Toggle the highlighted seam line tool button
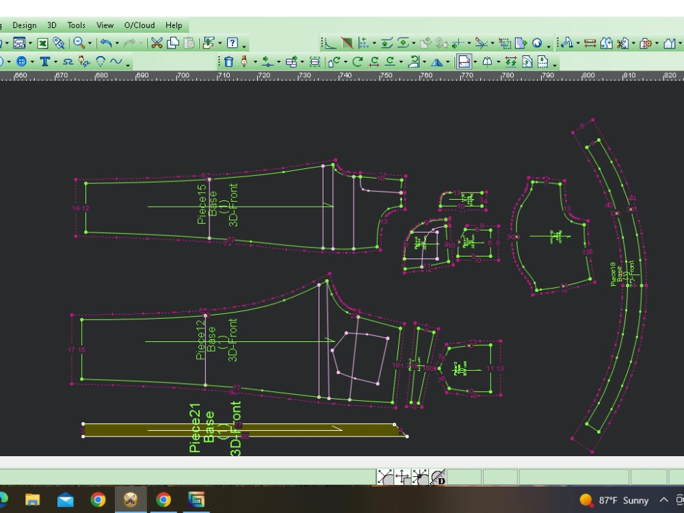684x513 pixels. tap(464, 62)
